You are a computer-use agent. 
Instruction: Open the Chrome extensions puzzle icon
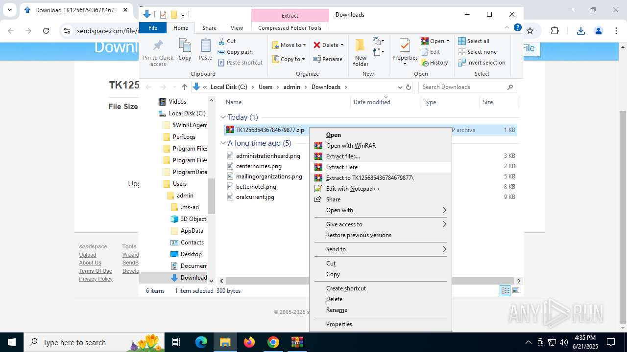point(555,31)
